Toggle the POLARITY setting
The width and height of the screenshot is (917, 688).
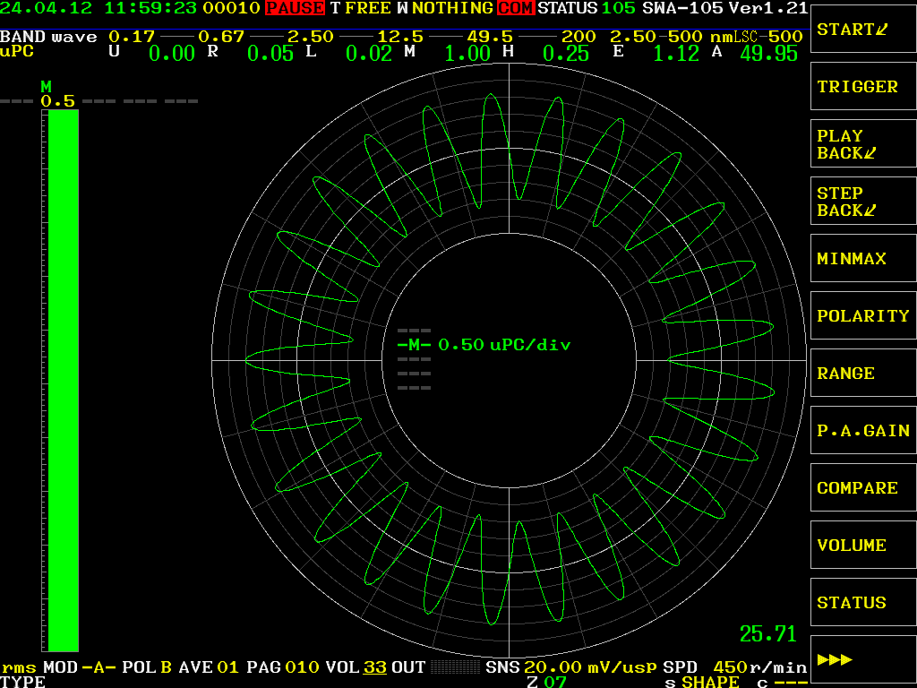click(863, 316)
